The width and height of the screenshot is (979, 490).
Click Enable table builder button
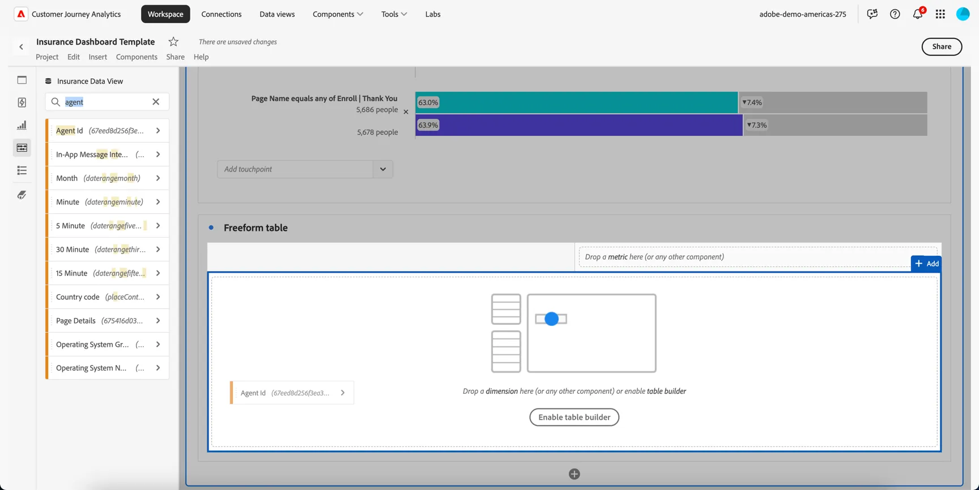(x=574, y=417)
